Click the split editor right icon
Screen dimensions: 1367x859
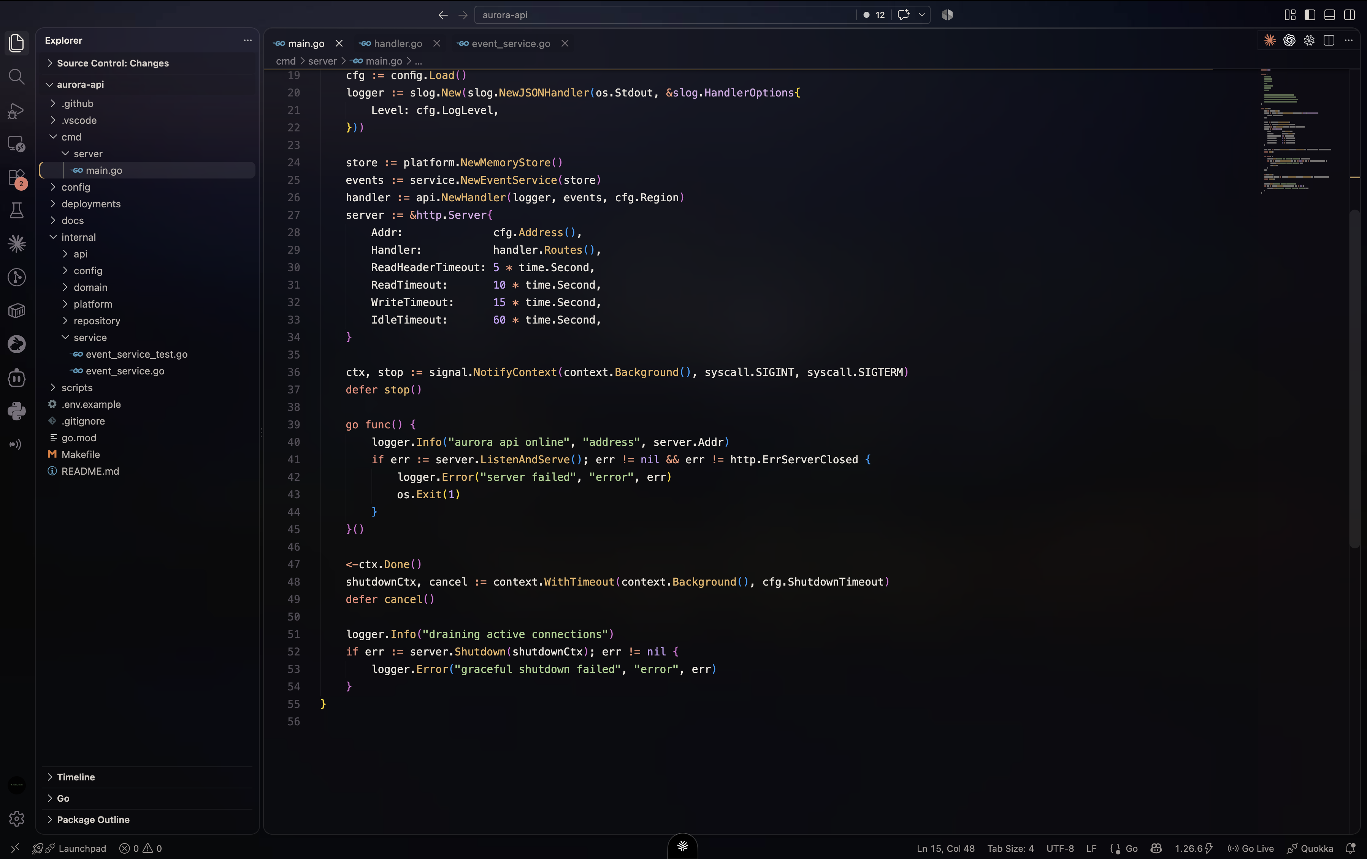point(1329,40)
